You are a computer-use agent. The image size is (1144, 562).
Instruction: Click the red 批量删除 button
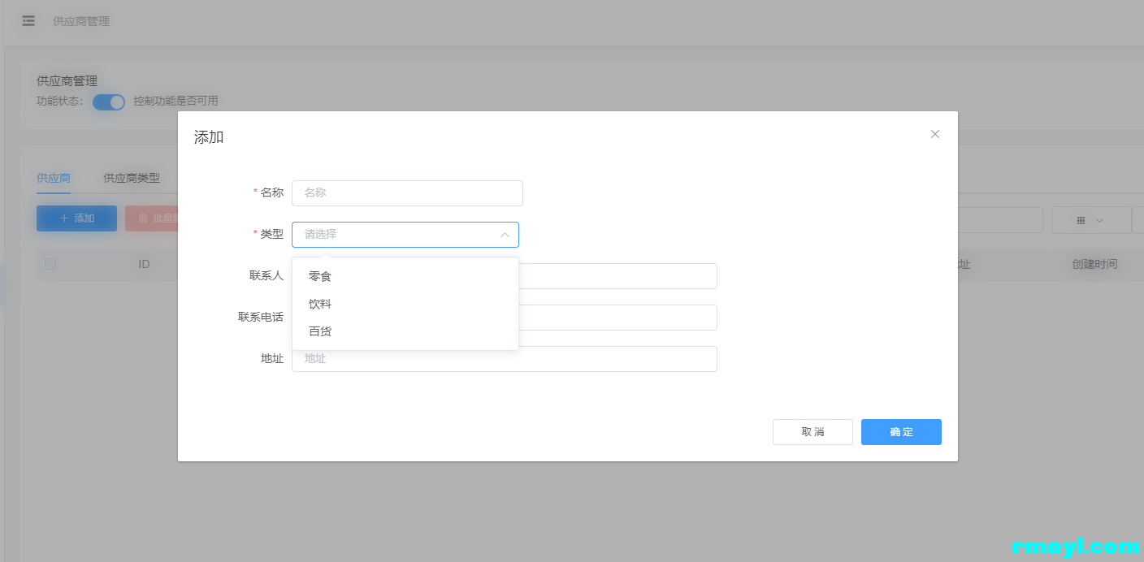(x=152, y=218)
